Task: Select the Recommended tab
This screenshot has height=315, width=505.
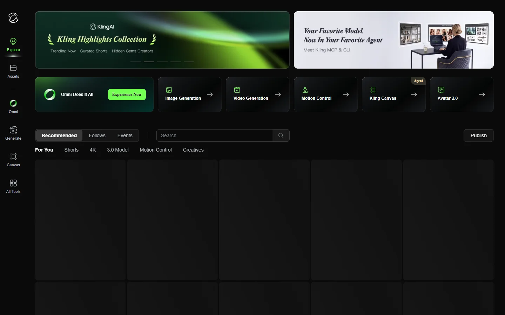Action: point(59,135)
